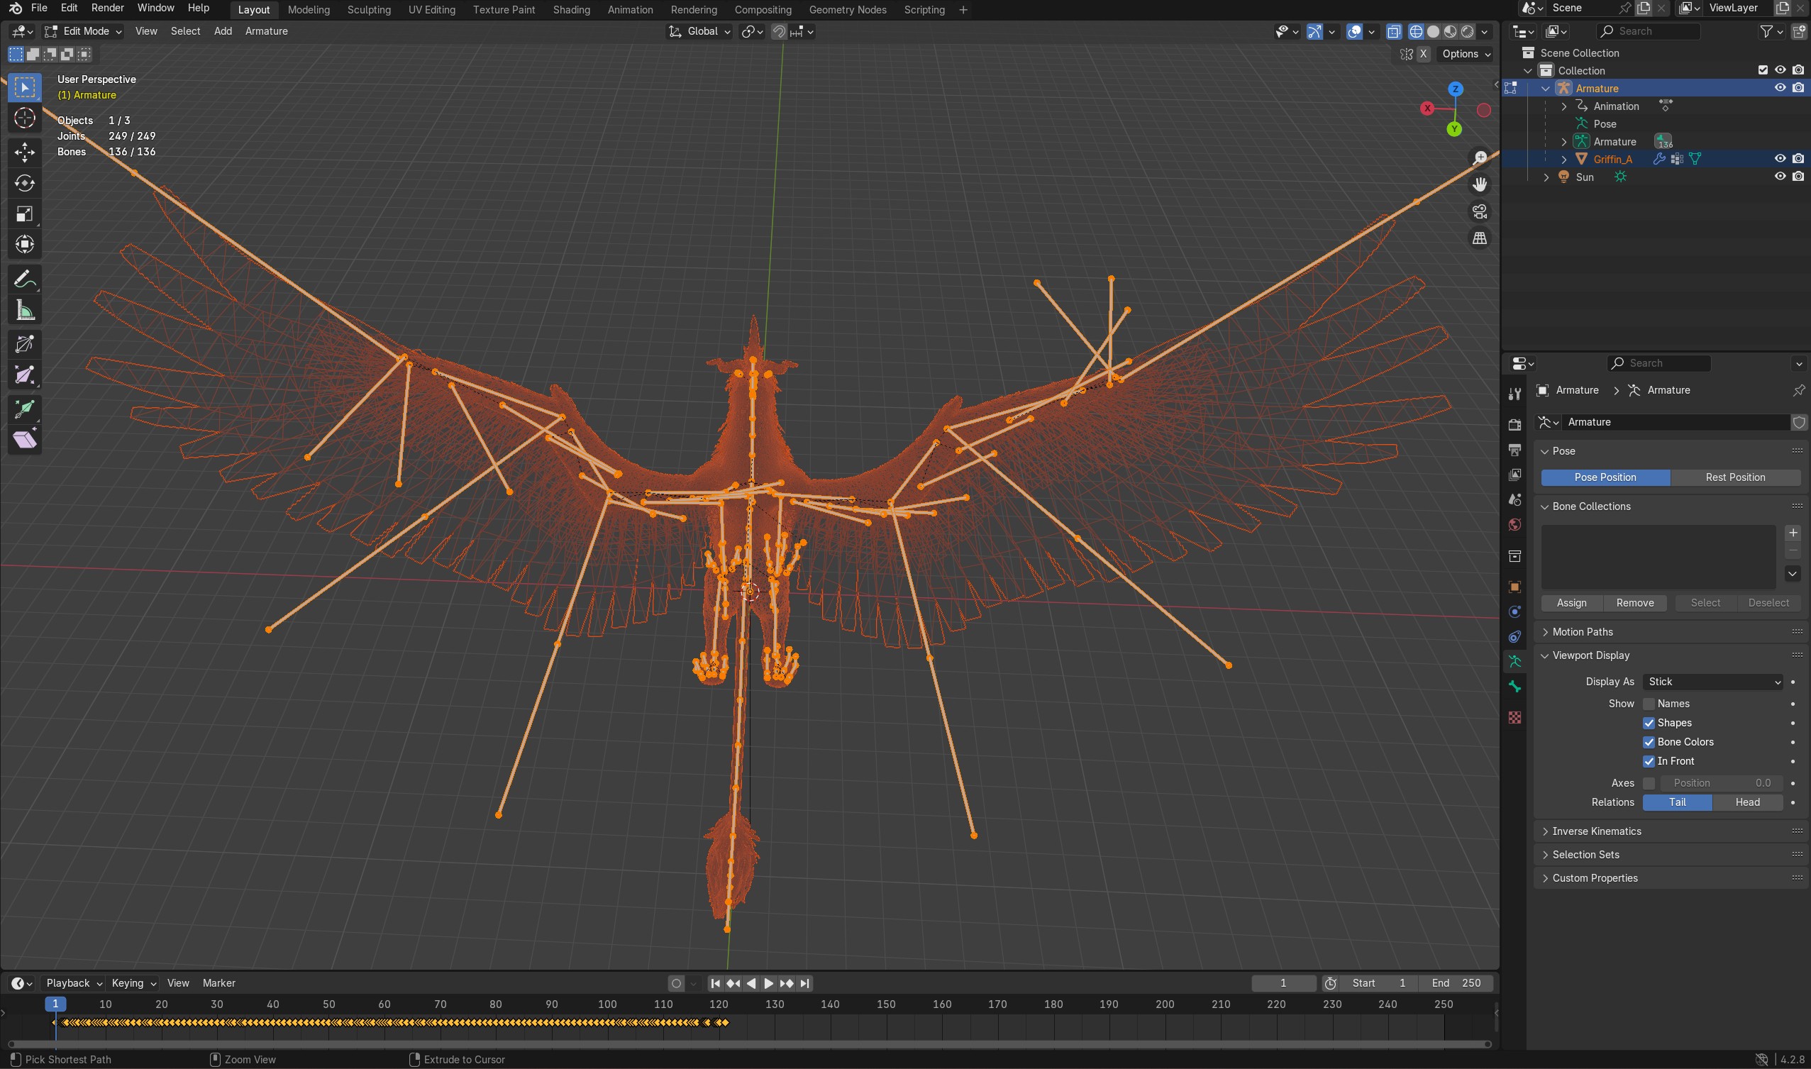Hide Griffin_A in viewport via eye
Image resolution: width=1811 pixels, height=1069 pixels.
point(1779,158)
